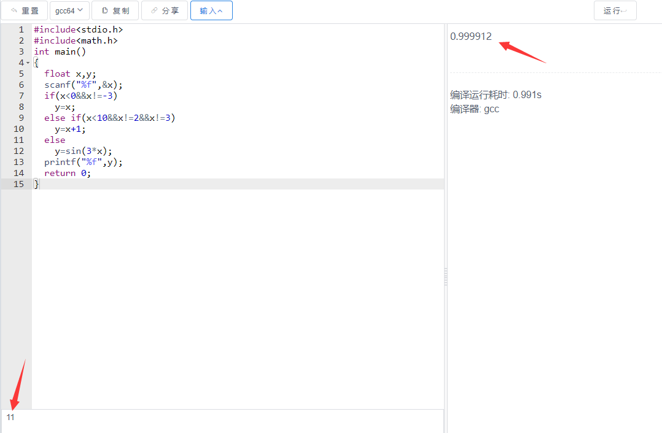Click line number 1 in gutter

(x=21, y=29)
